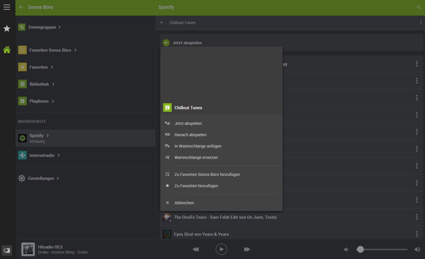Click the Hitradio OE3 station artwork
The image size is (425, 259).
[x=28, y=249]
